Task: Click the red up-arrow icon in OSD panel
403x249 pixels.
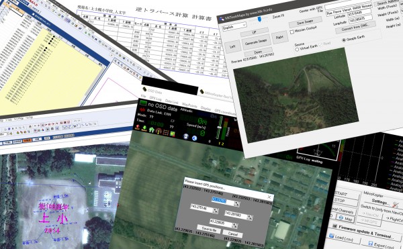Action: tap(138, 127)
